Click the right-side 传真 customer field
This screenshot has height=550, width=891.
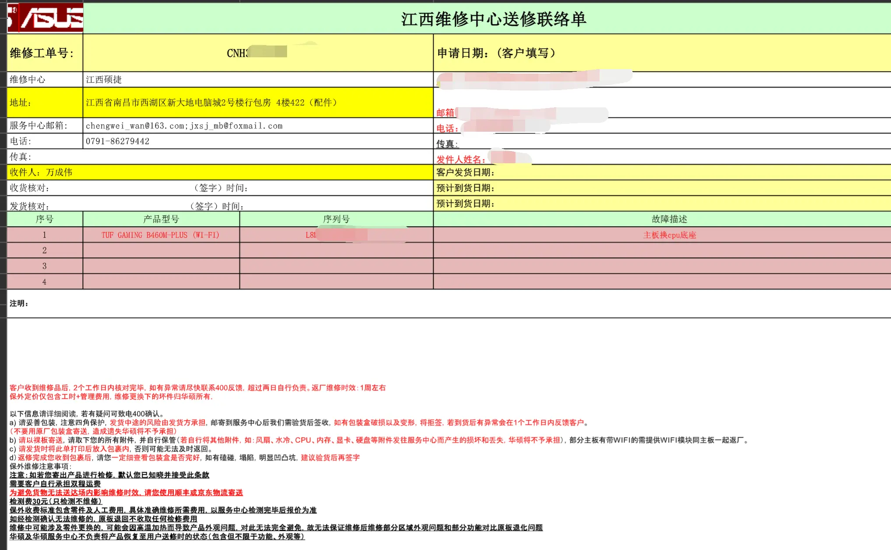(x=662, y=142)
